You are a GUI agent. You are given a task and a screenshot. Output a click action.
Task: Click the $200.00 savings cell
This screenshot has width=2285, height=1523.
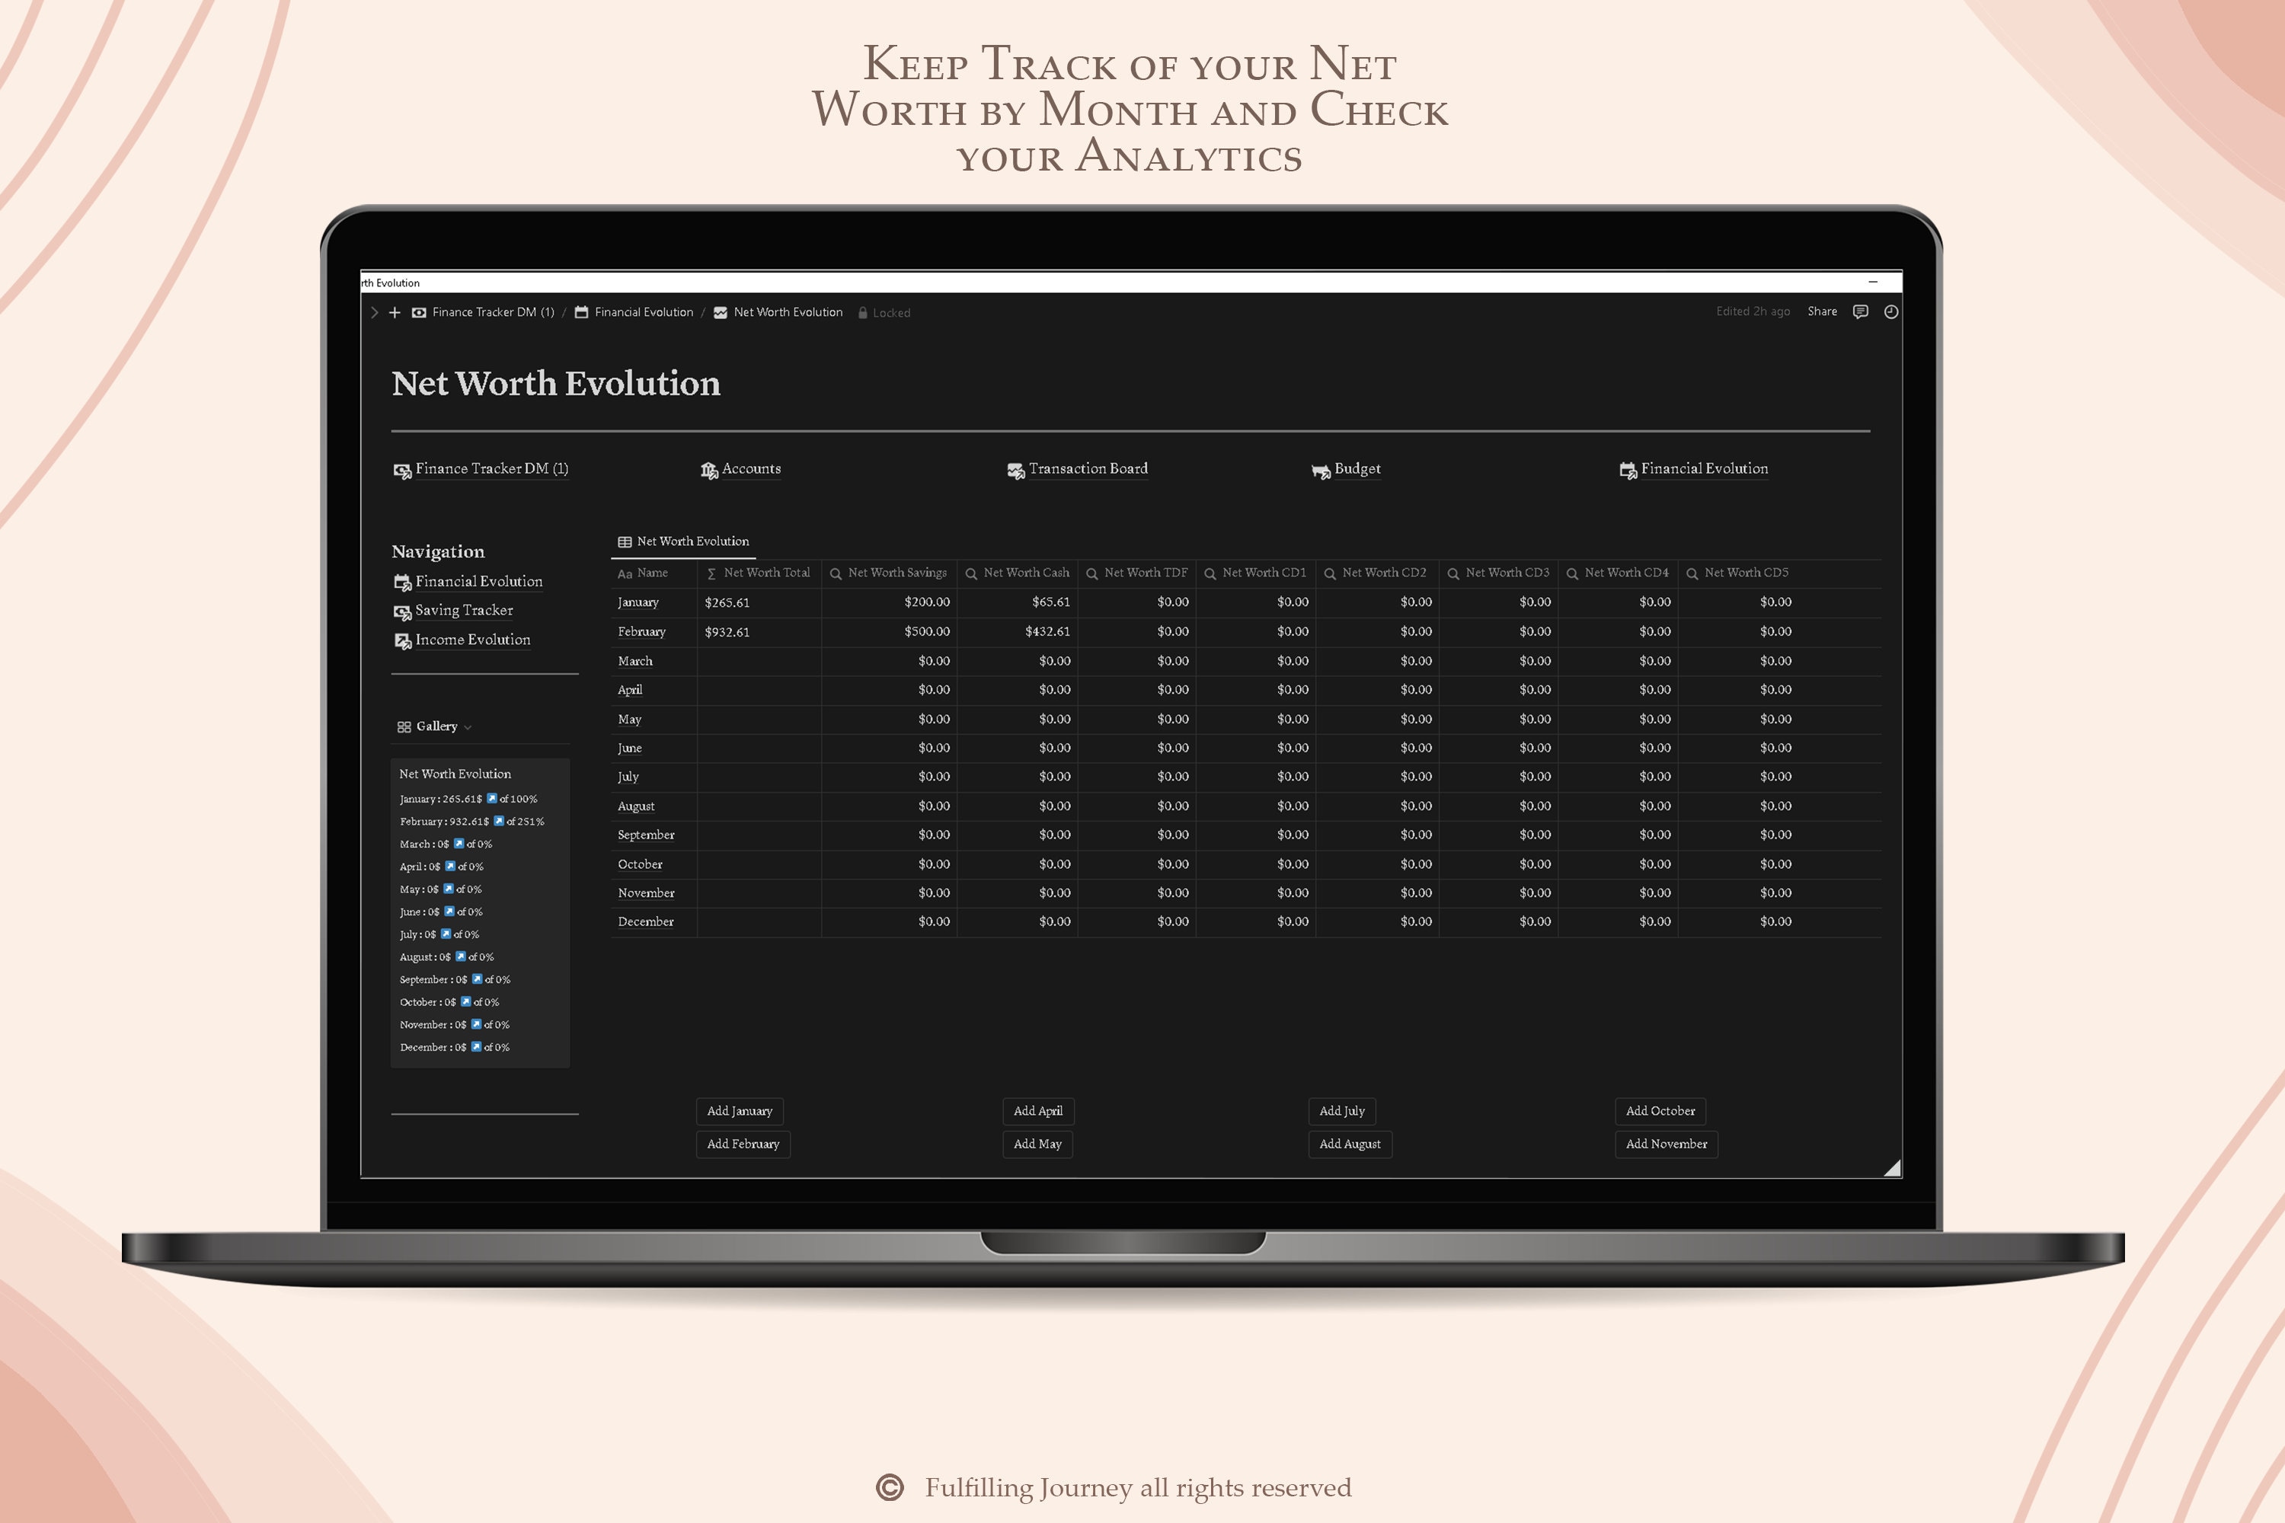pyautogui.click(x=889, y=602)
